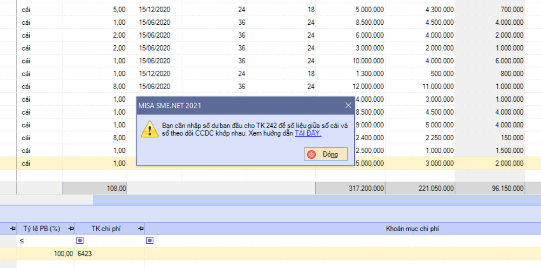Click the yellow warning triangle icon
Screen dimensions: 541x268
coord(150,128)
